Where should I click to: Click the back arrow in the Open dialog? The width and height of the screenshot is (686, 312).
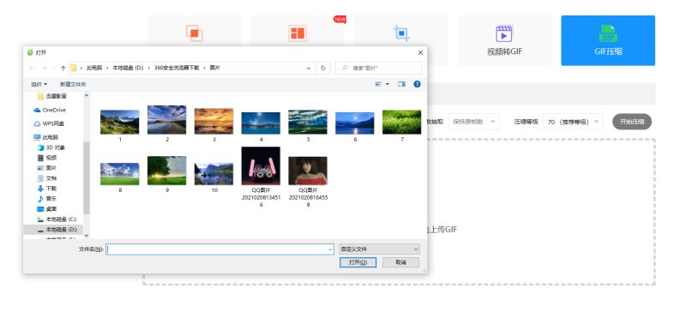click(x=32, y=68)
